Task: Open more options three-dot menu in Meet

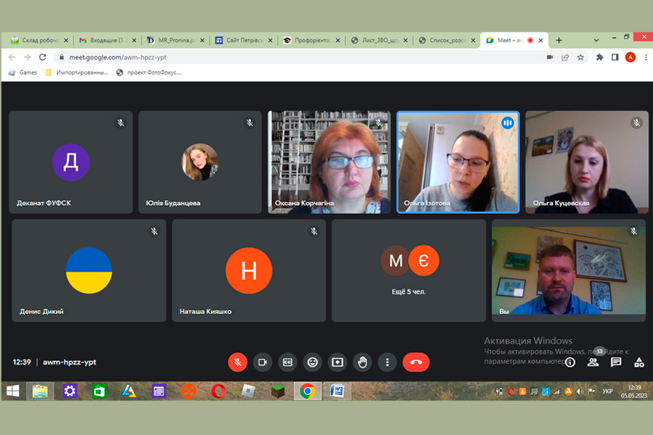Action: coord(387,362)
